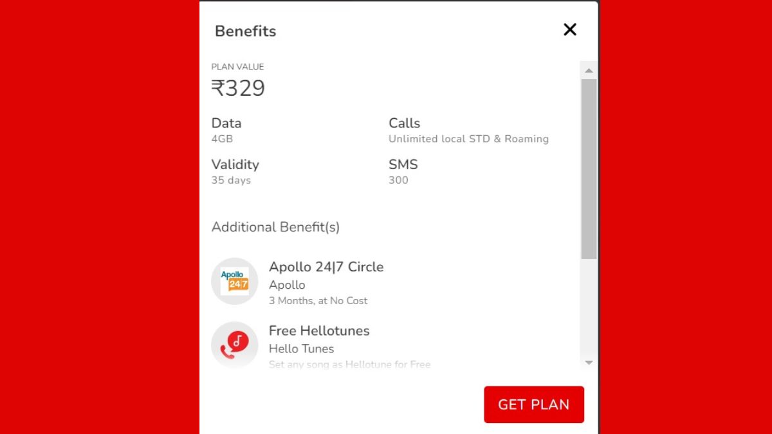Click the Apollo 24|7 logo icon
This screenshot has height=434, width=772.
[x=235, y=281]
